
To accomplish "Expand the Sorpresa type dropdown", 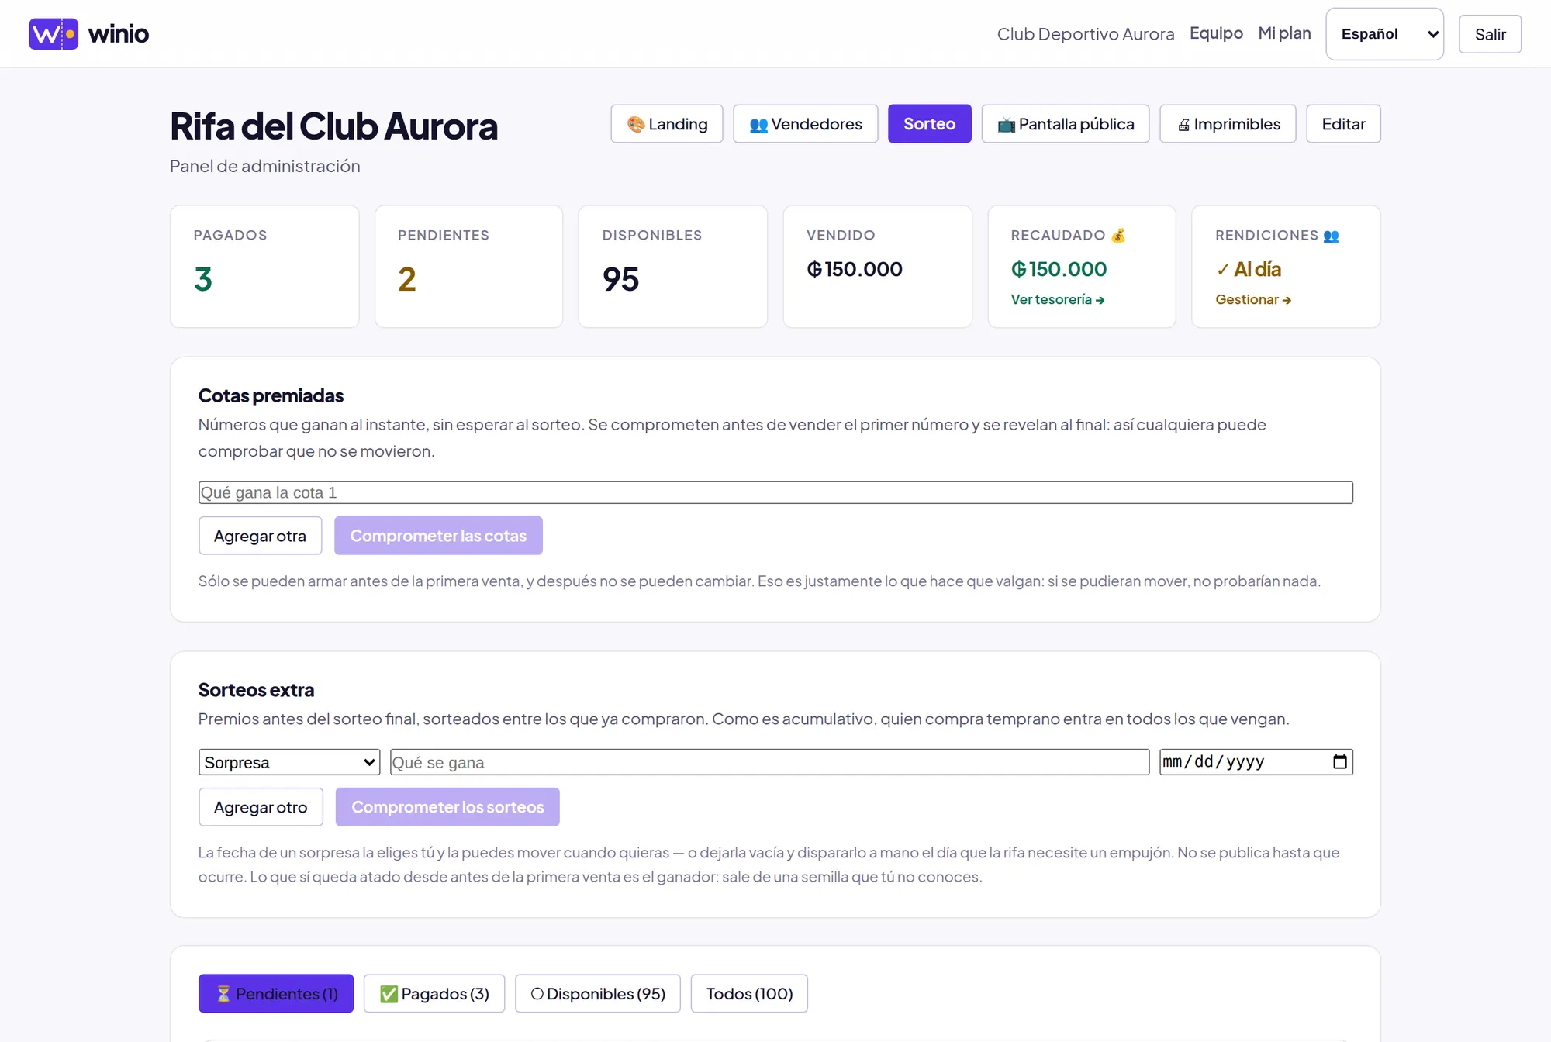I will point(289,762).
